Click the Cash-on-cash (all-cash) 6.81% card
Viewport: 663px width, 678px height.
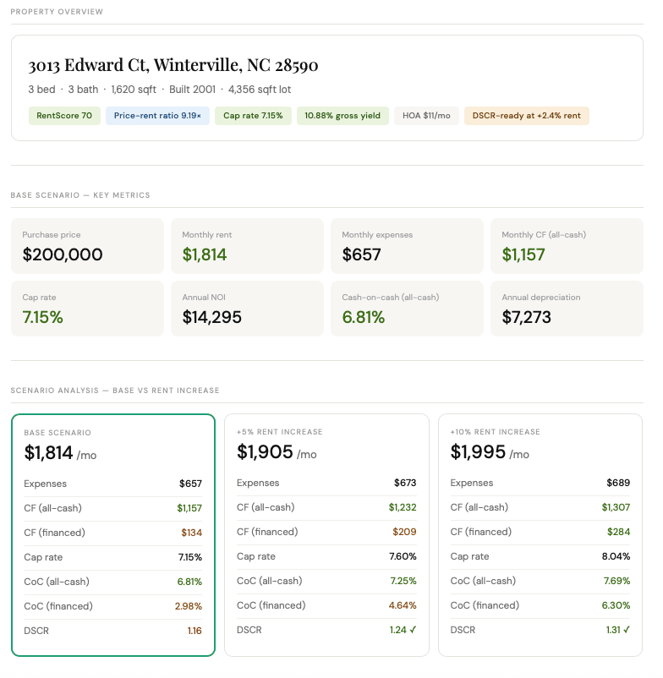pos(407,309)
